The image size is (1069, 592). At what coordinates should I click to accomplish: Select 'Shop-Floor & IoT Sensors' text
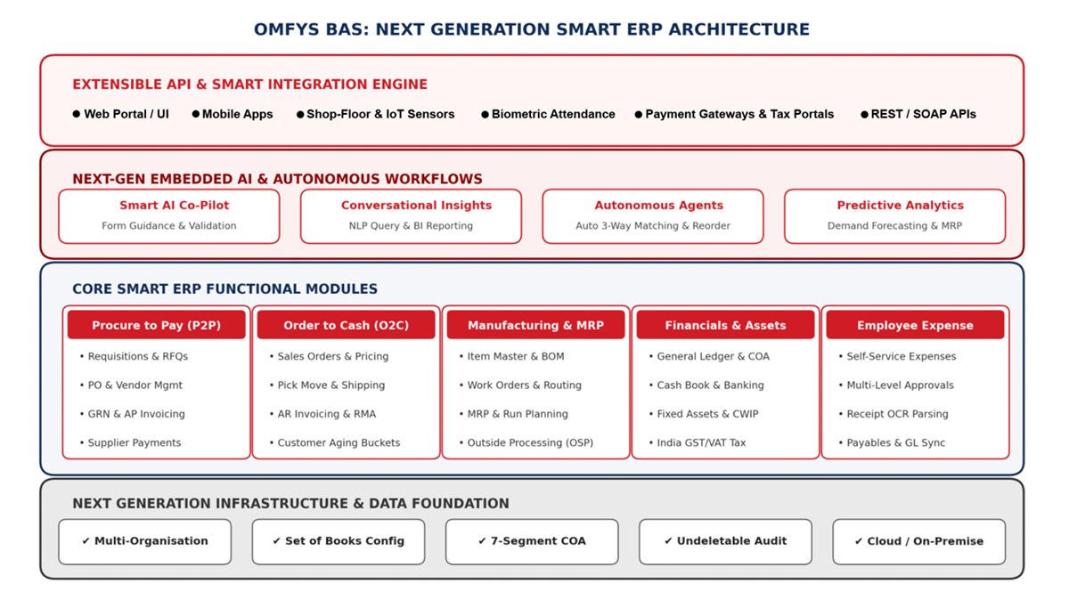pos(375,114)
